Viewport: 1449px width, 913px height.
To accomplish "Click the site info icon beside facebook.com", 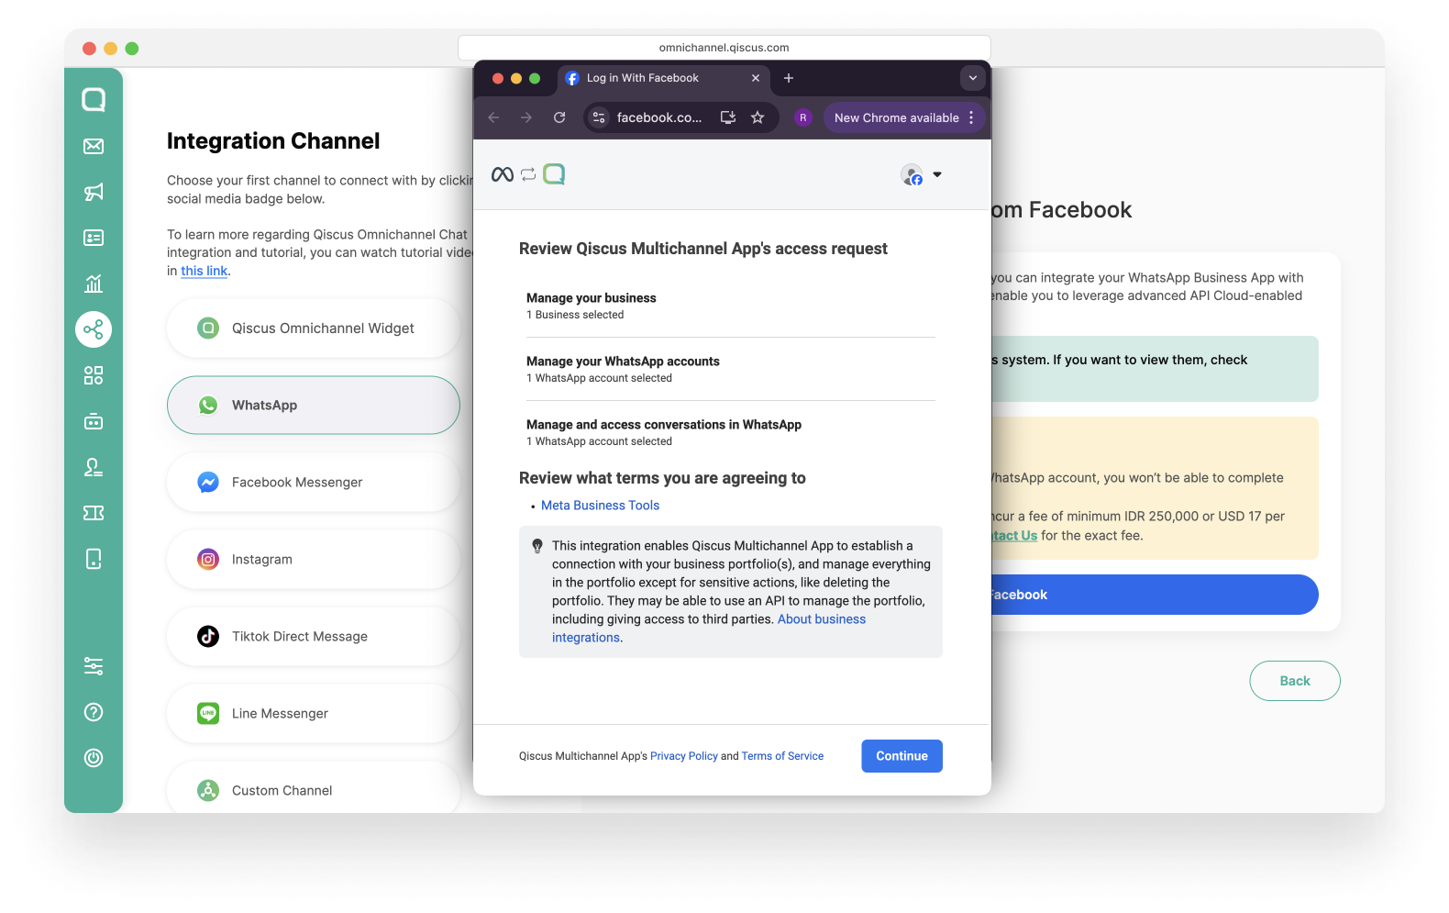I will point(599,117).
